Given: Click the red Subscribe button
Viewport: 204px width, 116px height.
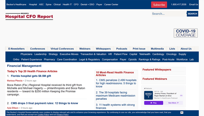Looking at the screenshot, I should pyautogui.click(x=159, y=5).
